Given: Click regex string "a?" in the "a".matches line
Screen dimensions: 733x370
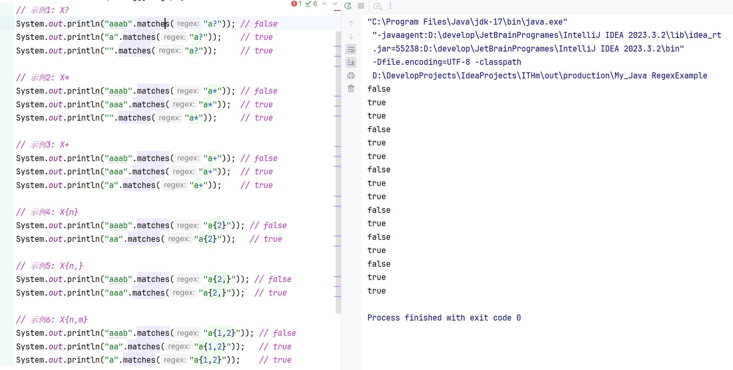Looking at the screenshot, I should click(198, 37).
